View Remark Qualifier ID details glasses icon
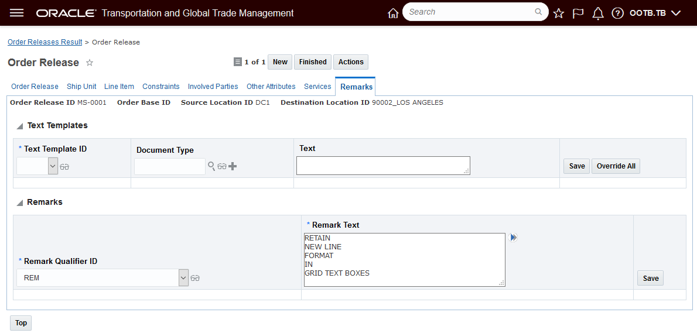This screenshot has height=333, width=697. point(196,278)
